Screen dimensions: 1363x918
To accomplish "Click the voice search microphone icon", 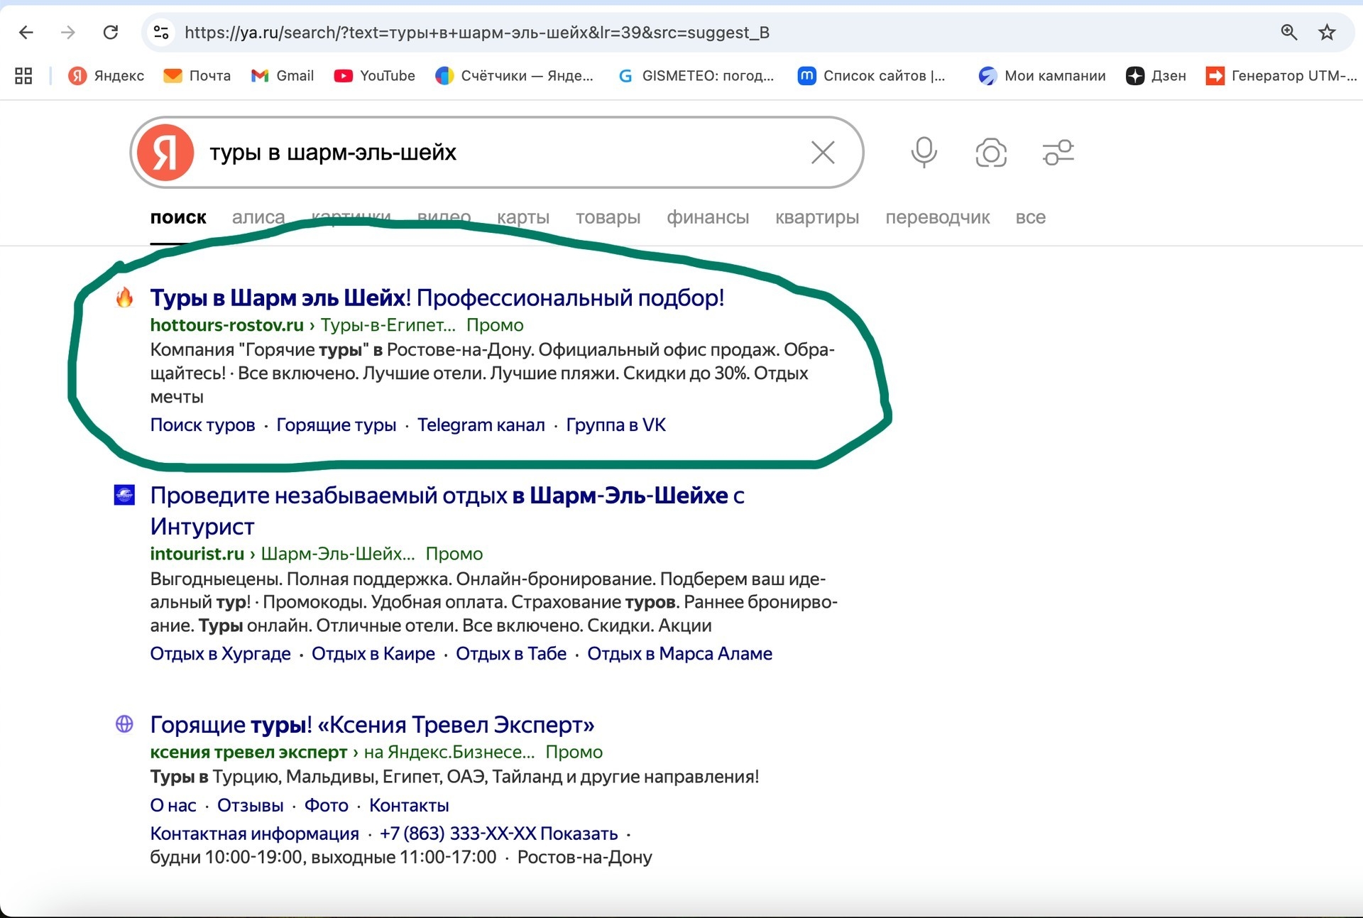I will (924, 152).
